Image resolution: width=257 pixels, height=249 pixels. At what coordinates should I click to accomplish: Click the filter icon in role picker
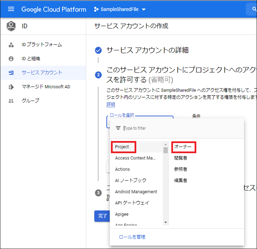click(x=118, y=128)
